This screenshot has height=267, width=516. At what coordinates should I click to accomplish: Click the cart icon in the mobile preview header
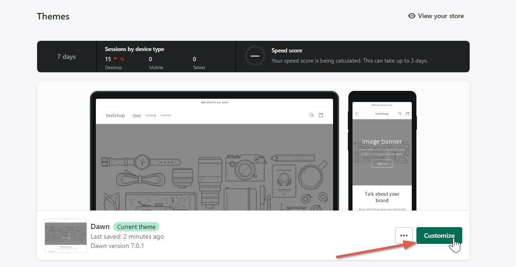(408, 114)
